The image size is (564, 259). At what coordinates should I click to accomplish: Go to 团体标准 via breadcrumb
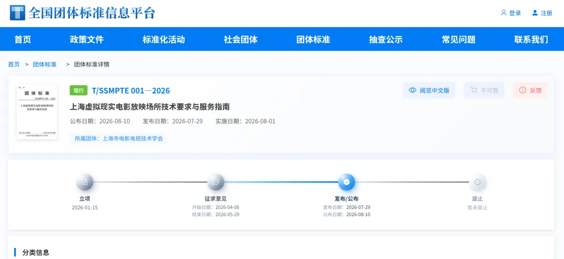(x=44, y=64)
